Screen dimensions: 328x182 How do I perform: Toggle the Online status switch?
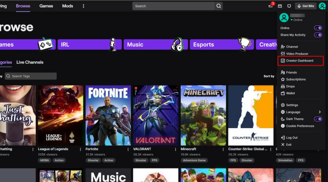click(318, 28)
